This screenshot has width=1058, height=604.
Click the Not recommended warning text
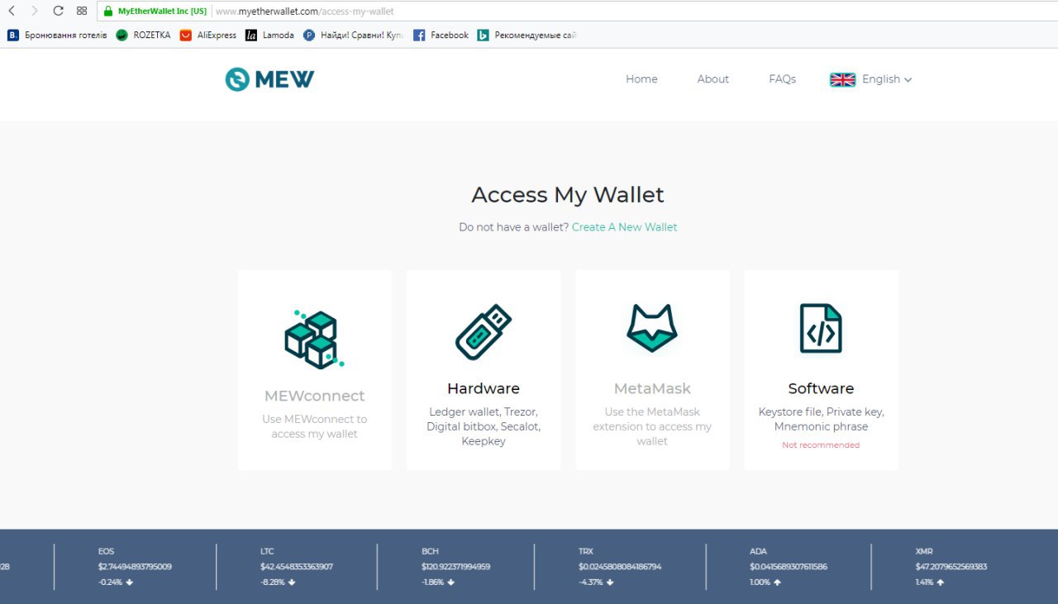821,445
